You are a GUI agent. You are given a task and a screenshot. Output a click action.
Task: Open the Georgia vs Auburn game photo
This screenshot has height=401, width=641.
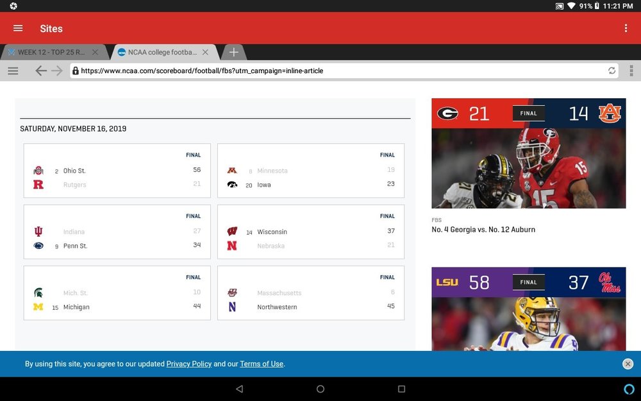(x=529, y=168)
